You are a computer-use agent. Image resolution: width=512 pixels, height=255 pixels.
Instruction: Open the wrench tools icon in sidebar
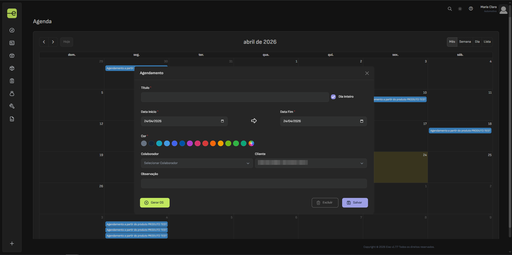pyautogui.click(x=12, y=106)
